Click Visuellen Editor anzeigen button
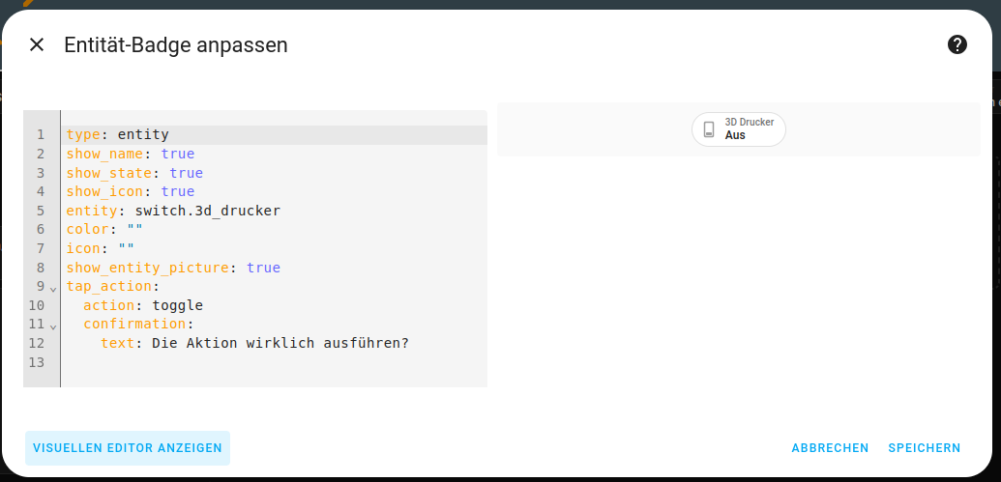The height and width of the screenshot is (482, 1001). pyautogui.click(x=128, y=448)
